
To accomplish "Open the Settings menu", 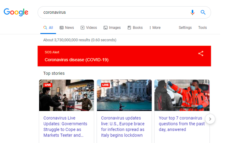I will (x=185, y=28).
